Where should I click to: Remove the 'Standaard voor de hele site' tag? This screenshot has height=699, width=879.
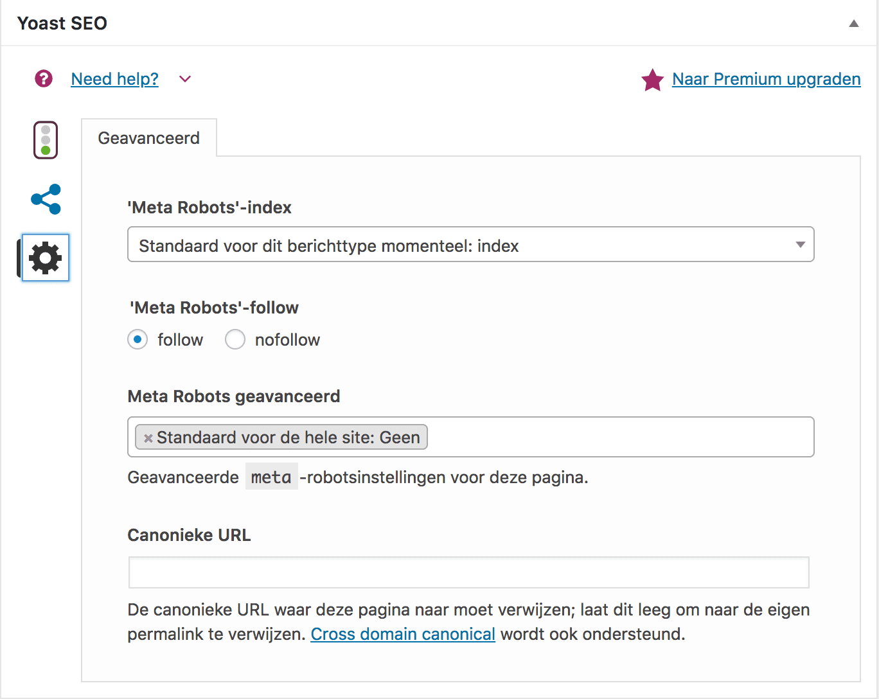click(148, 438)
